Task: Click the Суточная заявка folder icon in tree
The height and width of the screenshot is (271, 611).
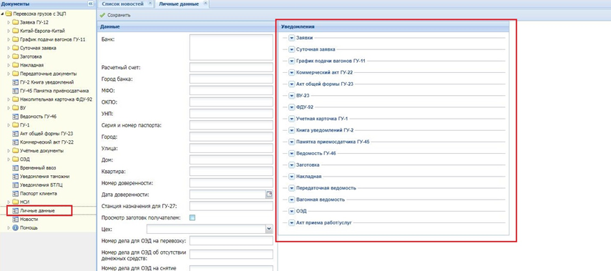Action: point(16,48)
